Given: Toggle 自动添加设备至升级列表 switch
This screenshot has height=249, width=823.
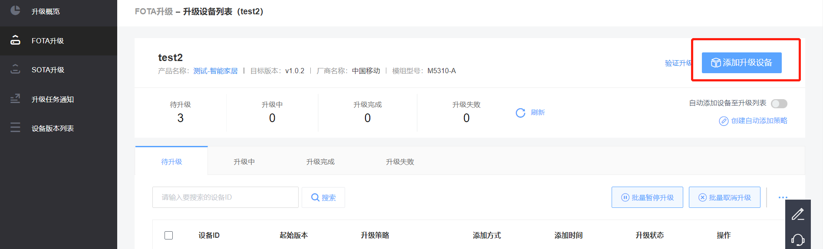Looking at the screenshot, I should pyautogui.click(x=779, y=103).
